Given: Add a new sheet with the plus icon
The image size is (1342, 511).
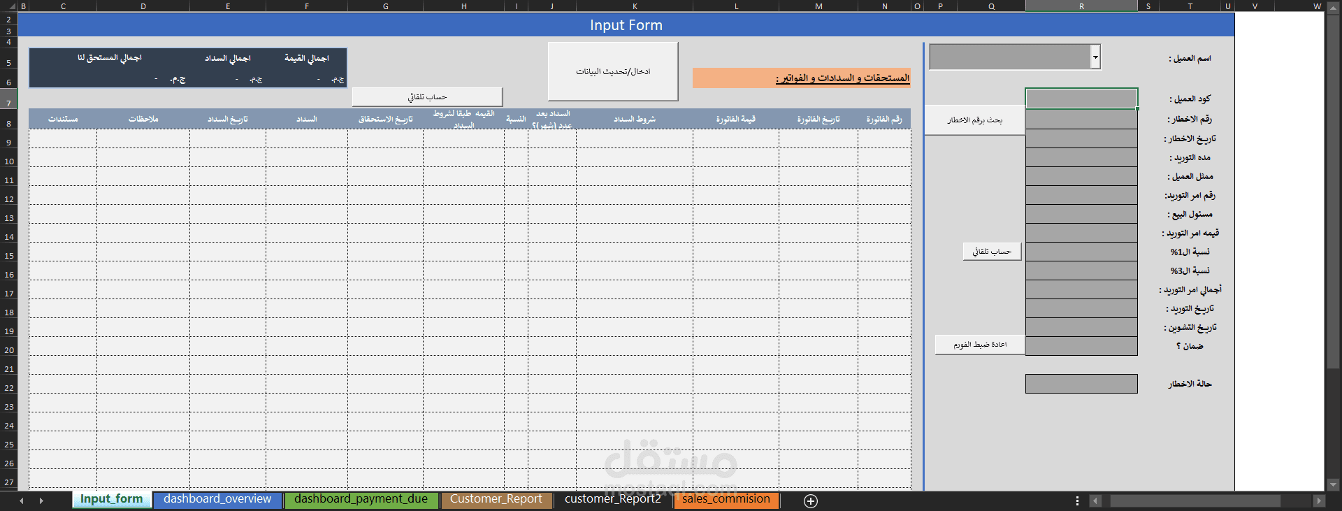Looking at the screenshot, I should pyautogui.click(x=811, y=501).
